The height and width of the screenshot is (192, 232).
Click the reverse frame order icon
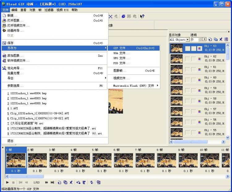pyautogui.click(x=92, y=182)
